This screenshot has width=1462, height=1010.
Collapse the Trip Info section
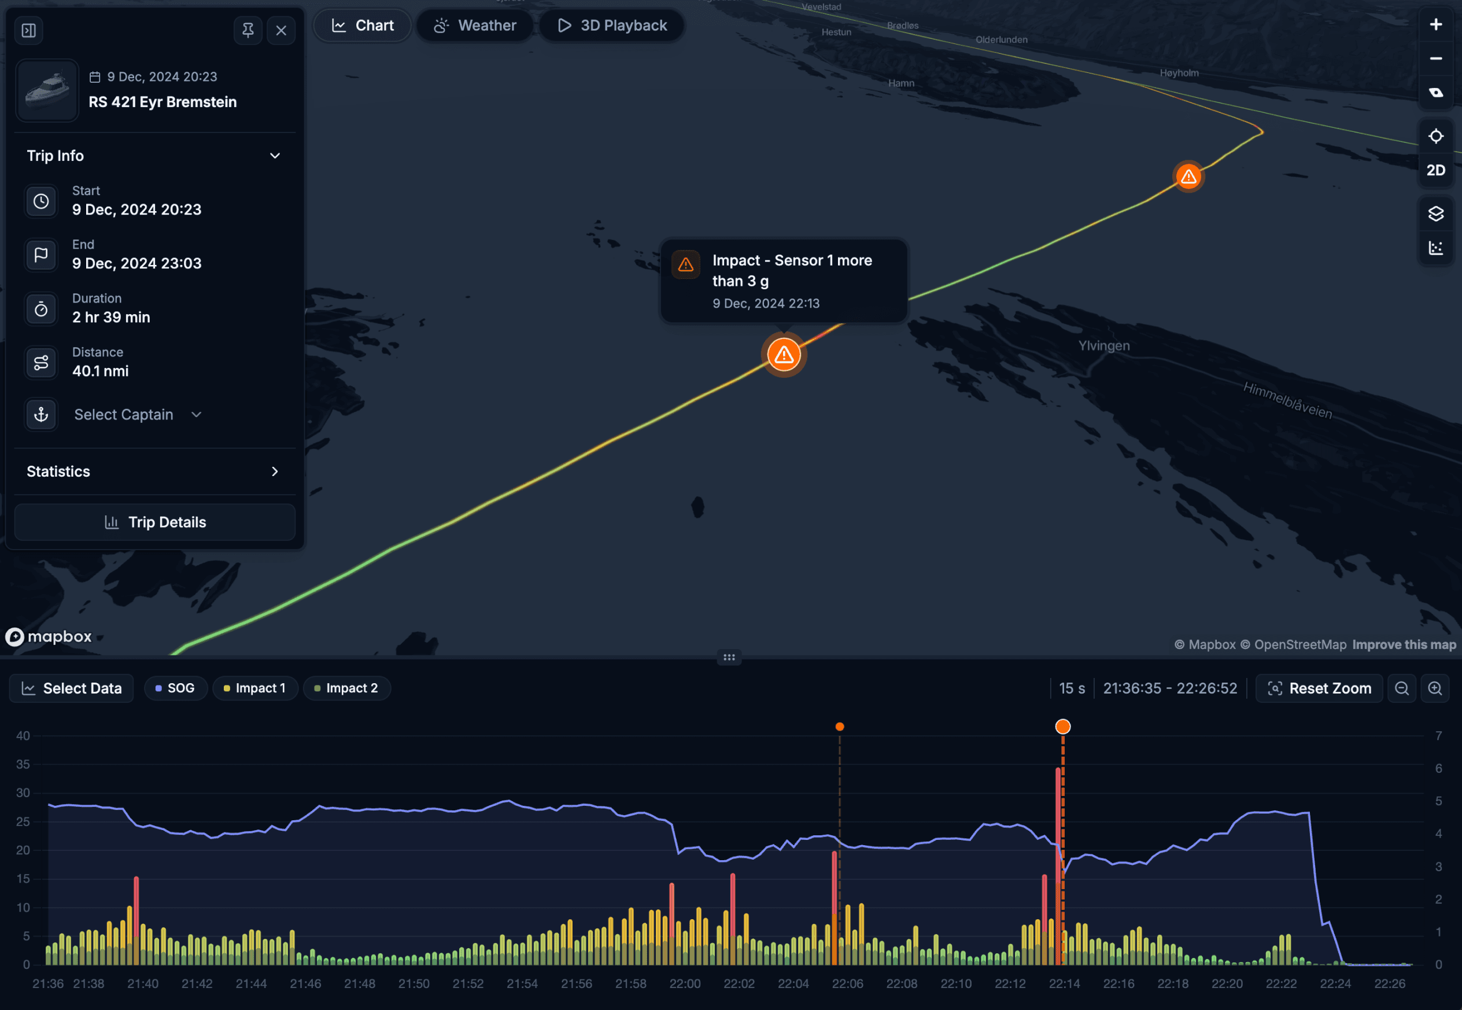(x=274, y=156)
